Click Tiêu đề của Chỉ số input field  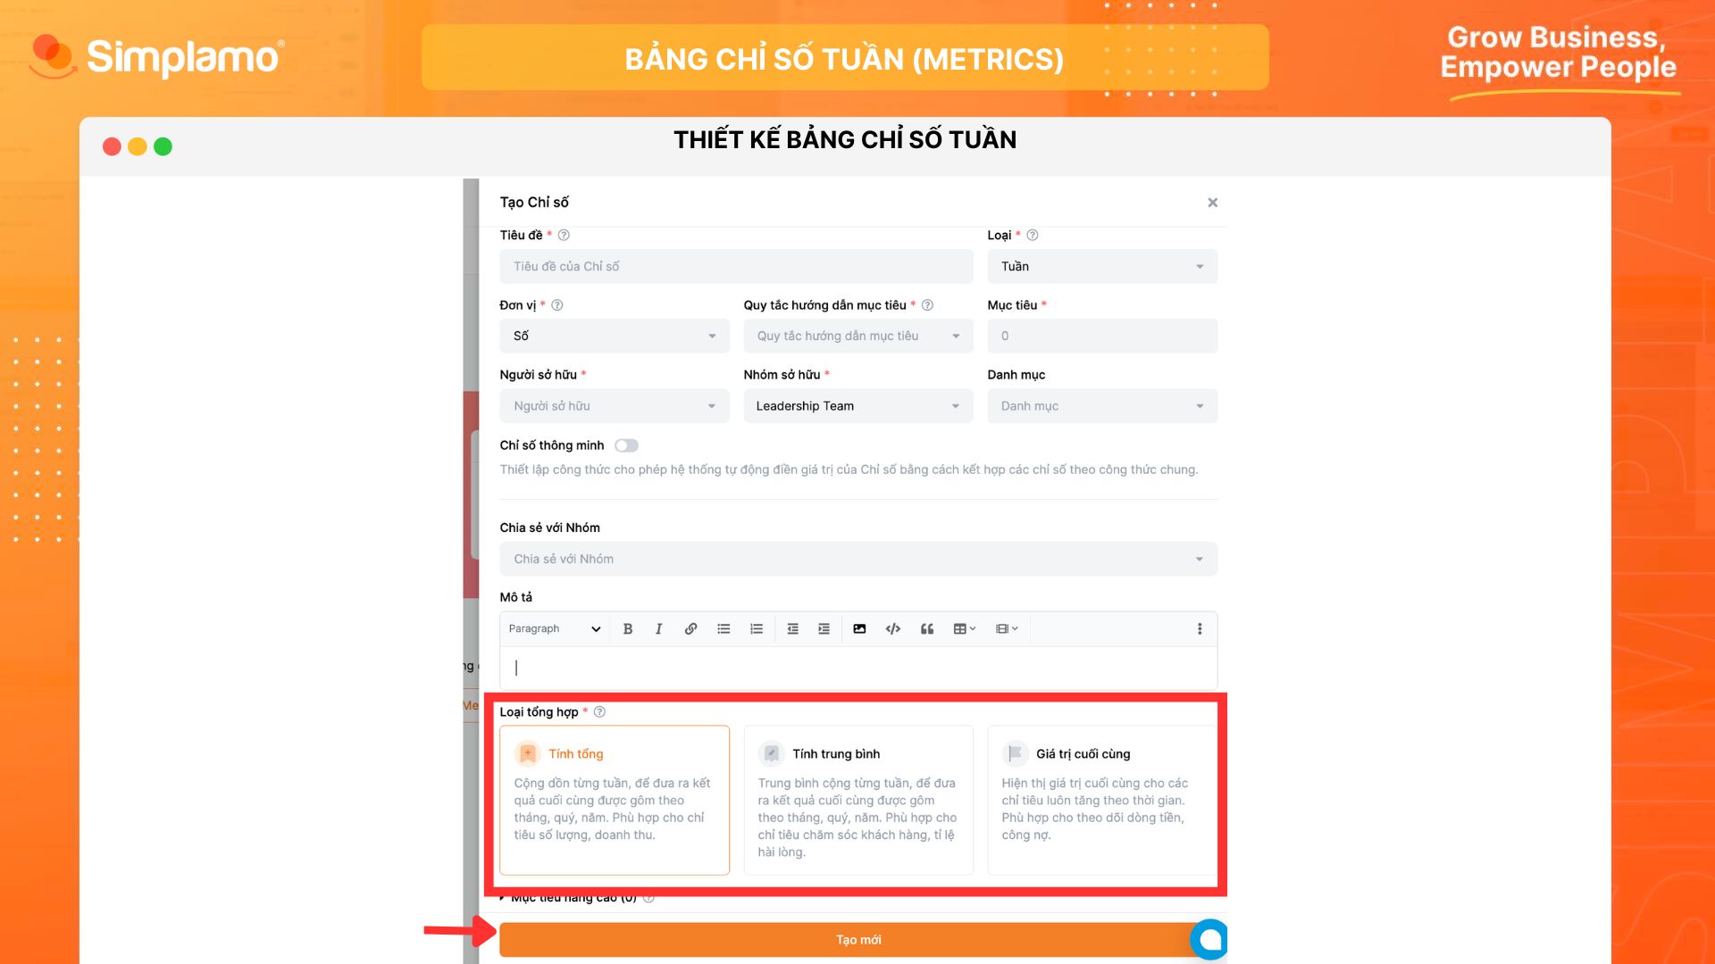[x=736, y=265]
